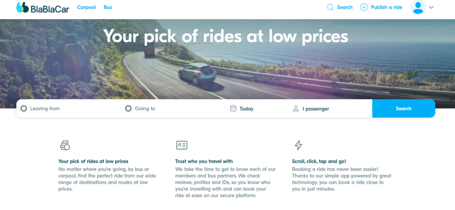
Task: Click the coins icon above low prices
Action: 65,145
